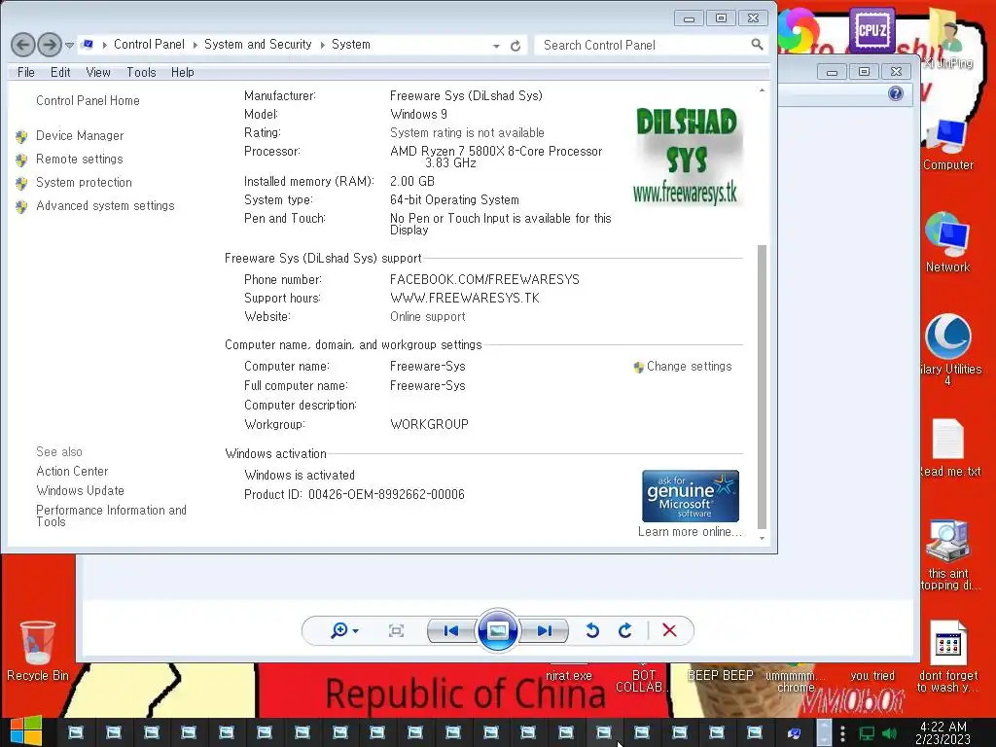Image resolution: width=996 pixels, height=747 pixels.
Task: Click the search magnifier icon
Action: [x=757, y=45]
